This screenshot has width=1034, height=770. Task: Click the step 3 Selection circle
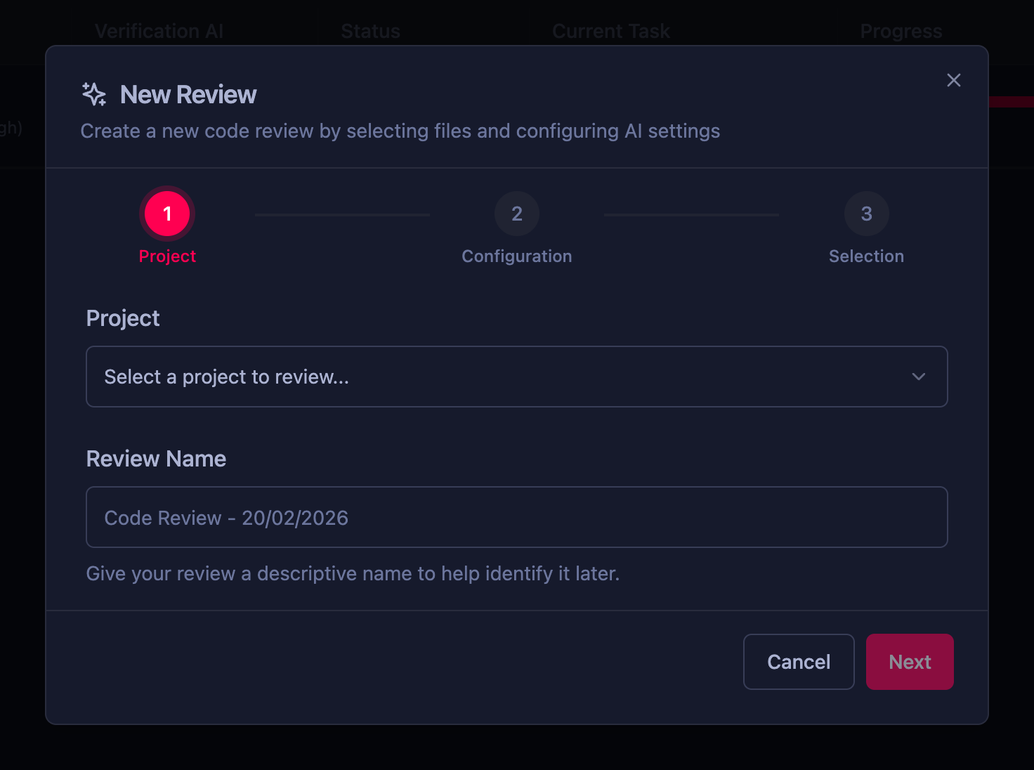(x=866, y=214)
